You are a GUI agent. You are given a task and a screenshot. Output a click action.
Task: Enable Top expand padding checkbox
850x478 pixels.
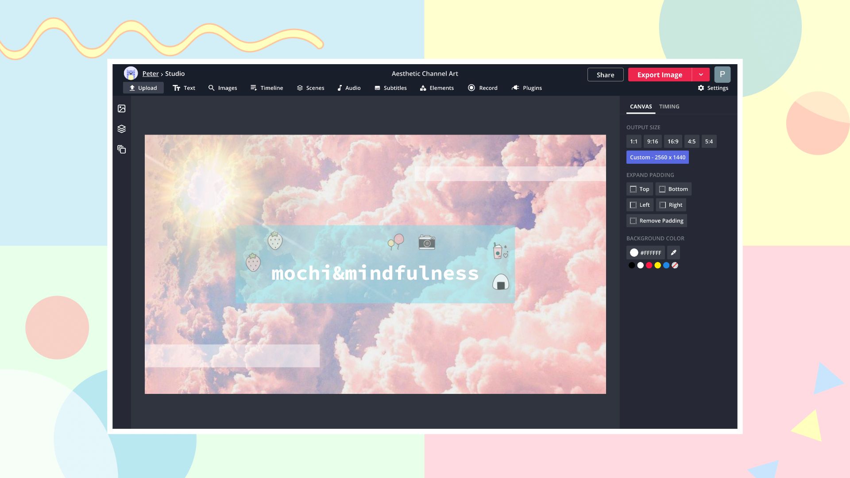[x=639, y=189]
